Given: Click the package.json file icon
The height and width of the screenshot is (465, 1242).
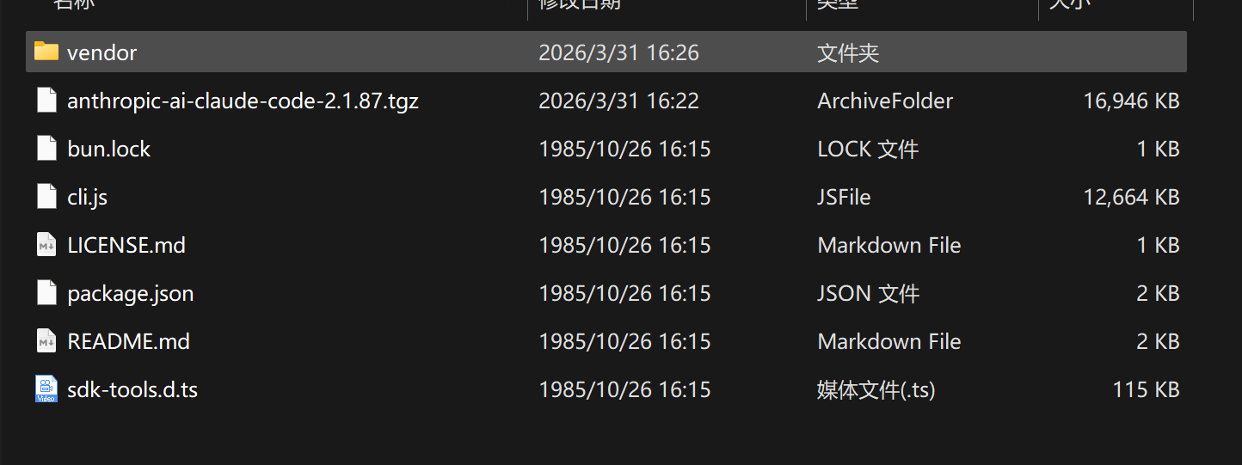Looking at the screenshot, I should [46, 293].
